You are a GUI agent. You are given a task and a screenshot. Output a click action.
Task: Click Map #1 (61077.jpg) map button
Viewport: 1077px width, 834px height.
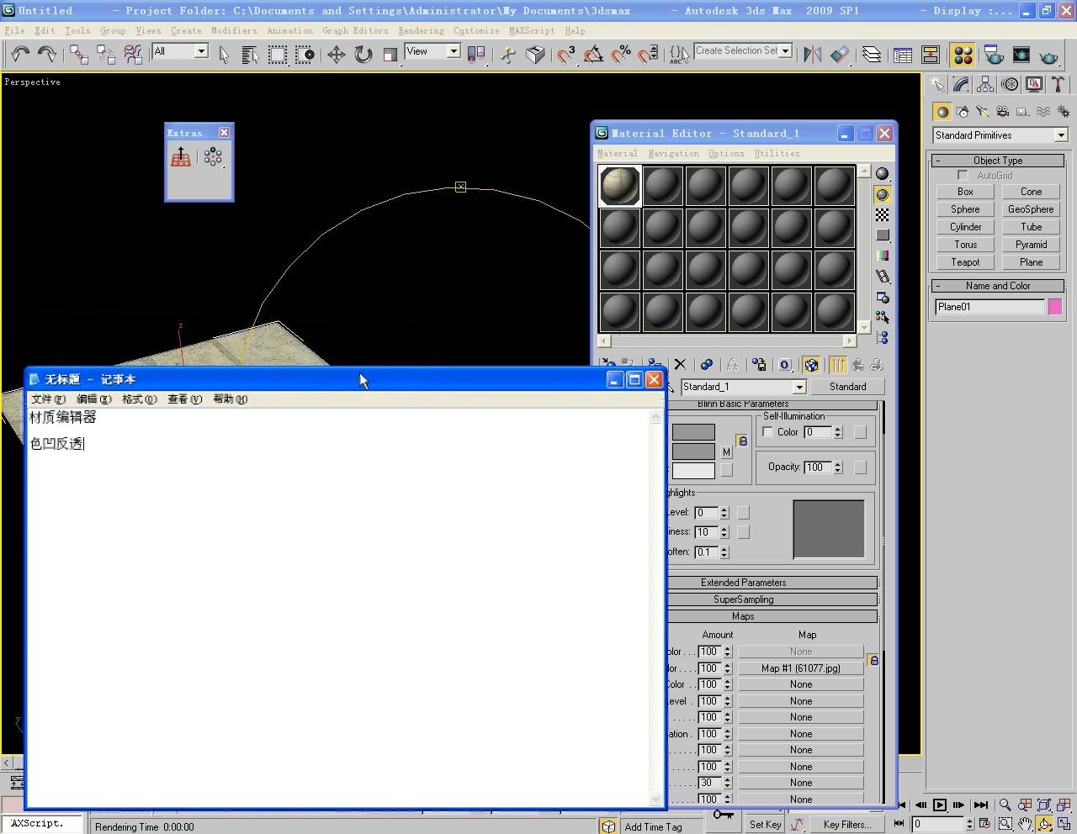[x=800, y=668]
